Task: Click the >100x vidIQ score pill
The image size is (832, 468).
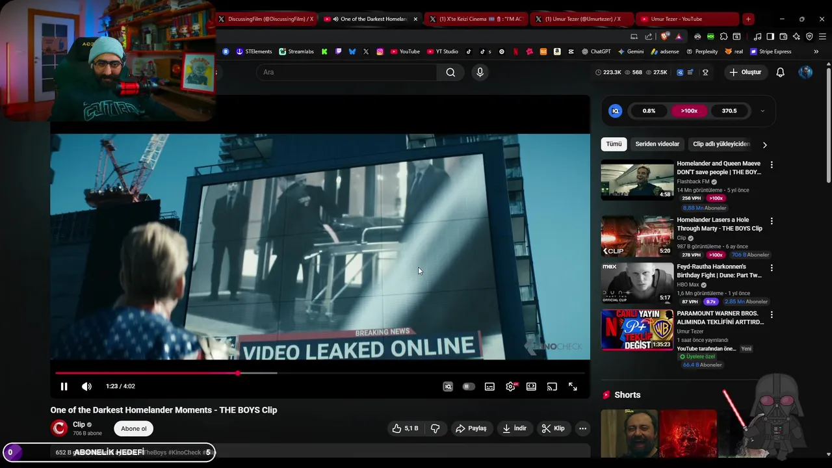Action: 689,110
